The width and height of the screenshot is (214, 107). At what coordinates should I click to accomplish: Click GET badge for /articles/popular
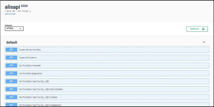(11, 73)
